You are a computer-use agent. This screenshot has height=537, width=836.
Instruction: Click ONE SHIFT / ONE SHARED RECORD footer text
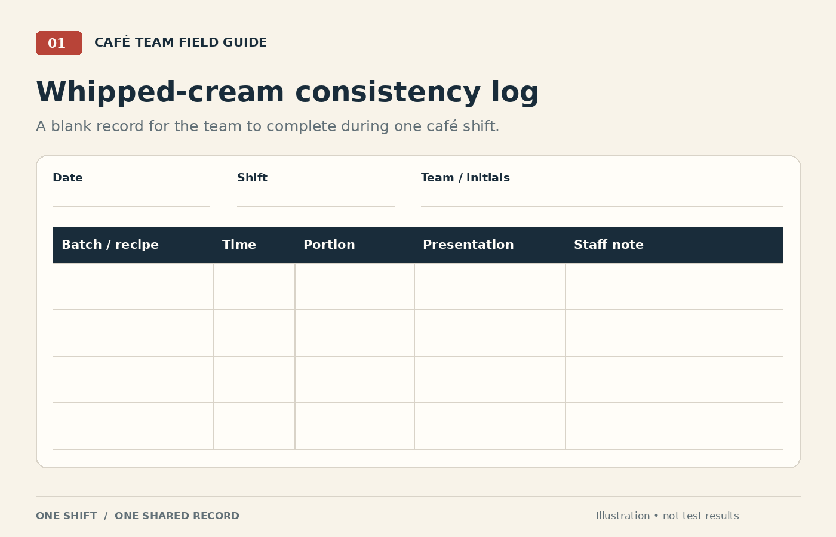137,516
